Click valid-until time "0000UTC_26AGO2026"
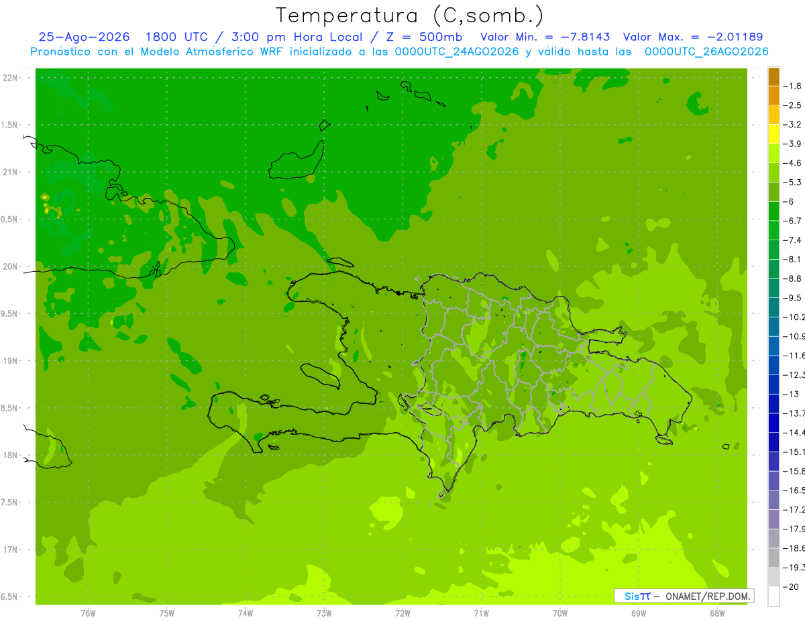This screenshot has width=805, height=622. pyautogui.click(x=706, y=52)
